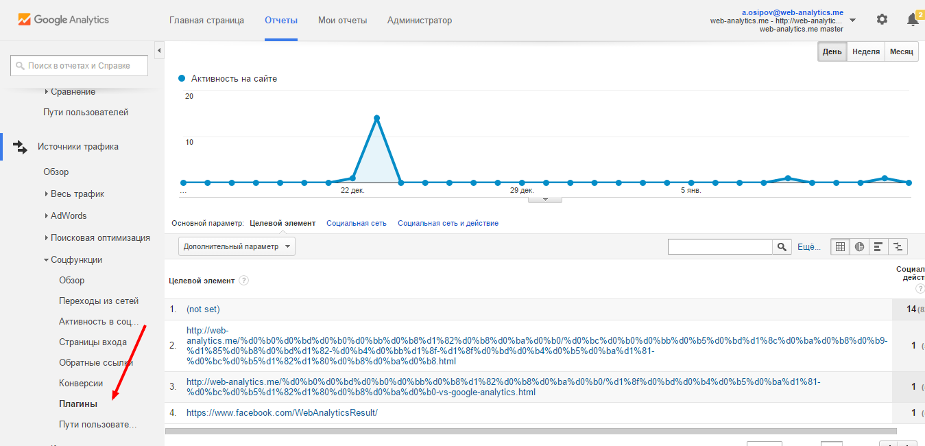Viewport: 925px width, 446px height.
Task: Open Переходы из сетей report
Action: (99, 301)
